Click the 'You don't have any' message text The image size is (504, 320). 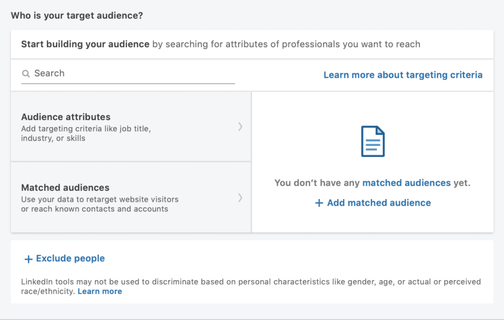pos(317,183)
